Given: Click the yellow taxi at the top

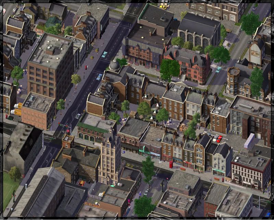Looking at the screenshot, I should click(163, 7).
